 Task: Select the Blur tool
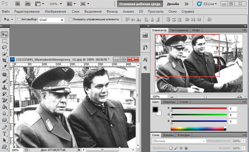[x=5, y=113]
